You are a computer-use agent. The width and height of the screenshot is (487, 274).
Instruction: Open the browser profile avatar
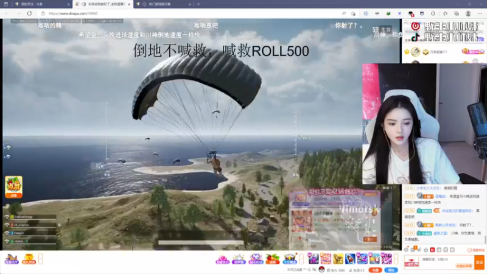(468, 13)
